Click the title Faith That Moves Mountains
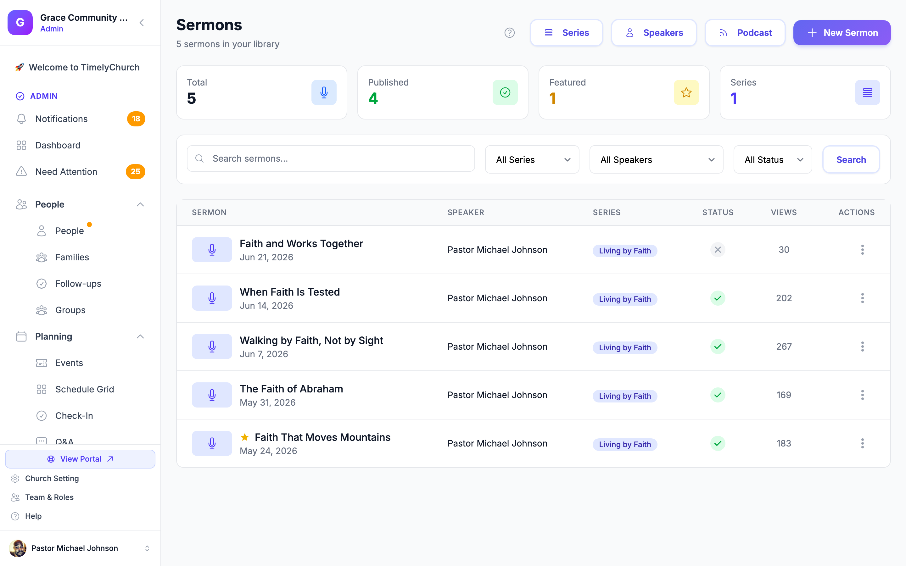The image size is (906, 566). pyautogui.click(x=322, y=437)
